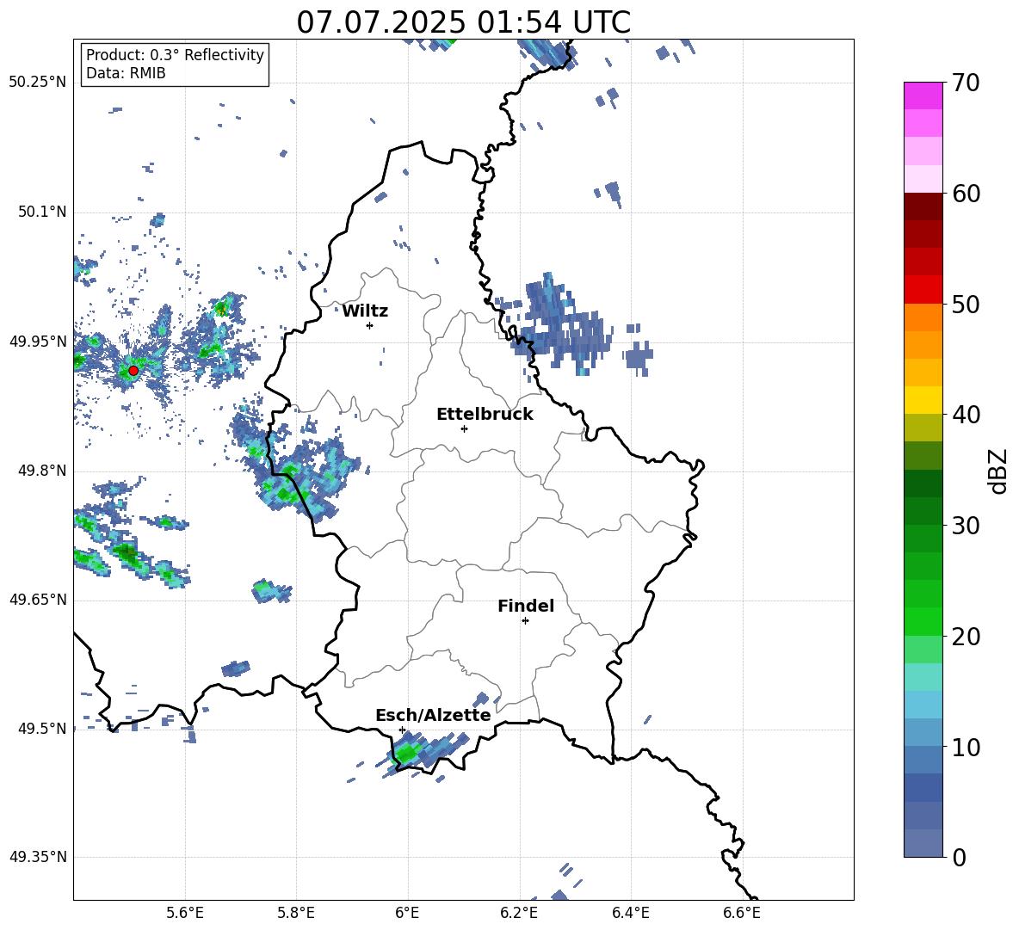
Task: Click the title 07.07.2025 01:54 UTC
Action: tap(463, 22)
